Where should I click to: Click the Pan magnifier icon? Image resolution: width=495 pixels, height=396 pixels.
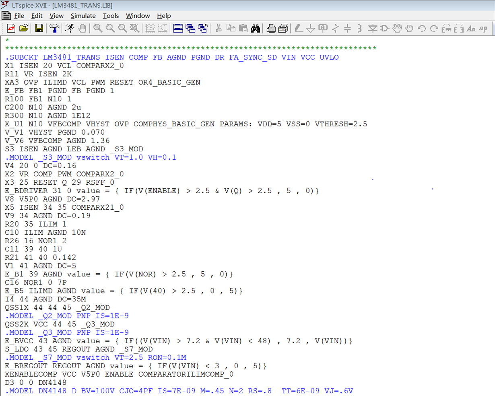pos(110,28)
